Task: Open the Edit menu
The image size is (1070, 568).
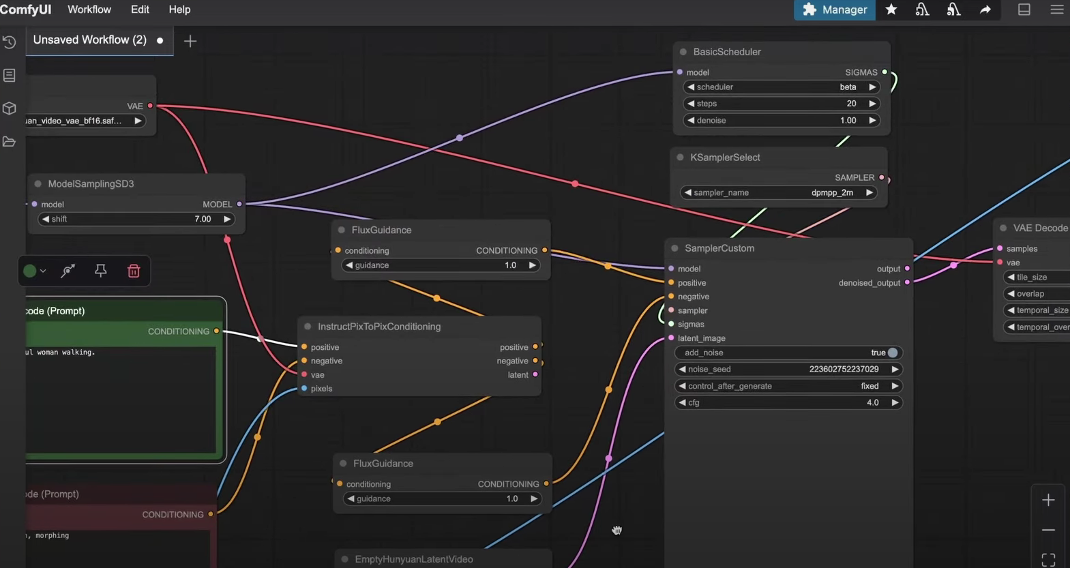Action: 140,10
